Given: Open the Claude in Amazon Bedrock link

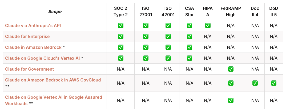Looking at the screenshot, I should click(33, 47).
